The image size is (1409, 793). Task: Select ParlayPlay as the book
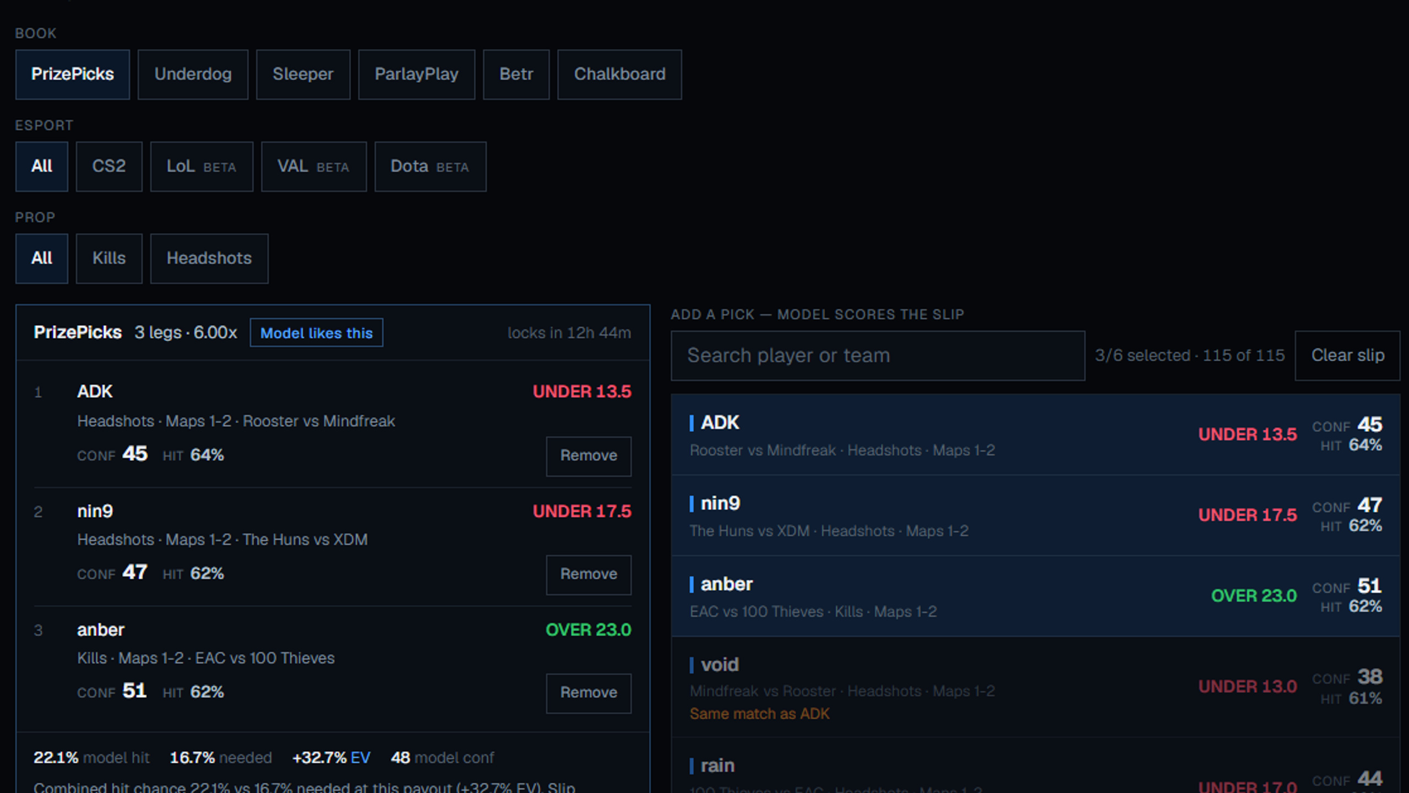point(416,74)
